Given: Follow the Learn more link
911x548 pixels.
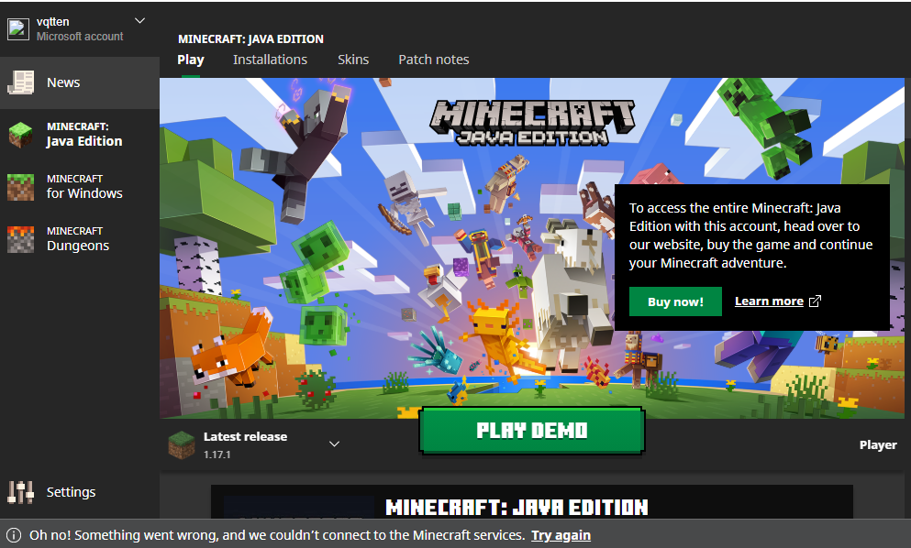Looking at the screenshot, I should [769, 301].
